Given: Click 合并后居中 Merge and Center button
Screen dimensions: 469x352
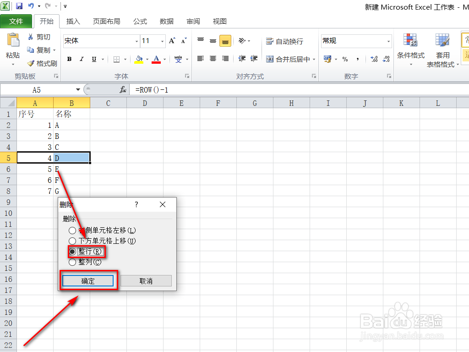Looking at the screenshot, I should pyautogui.click(x=288, y=59).
